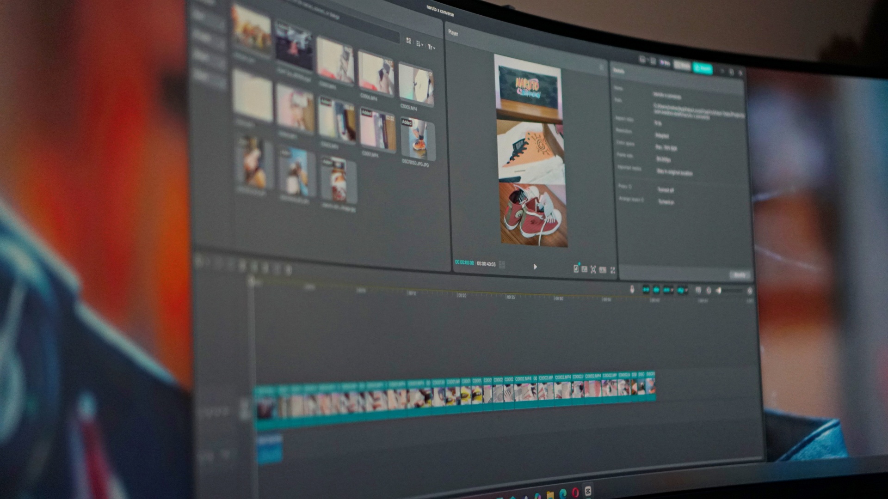Image resolution: width=888 pixels, height=499 pixels.
Task: Click the aspect ratio icon in Player
Action: coord(603,270)
